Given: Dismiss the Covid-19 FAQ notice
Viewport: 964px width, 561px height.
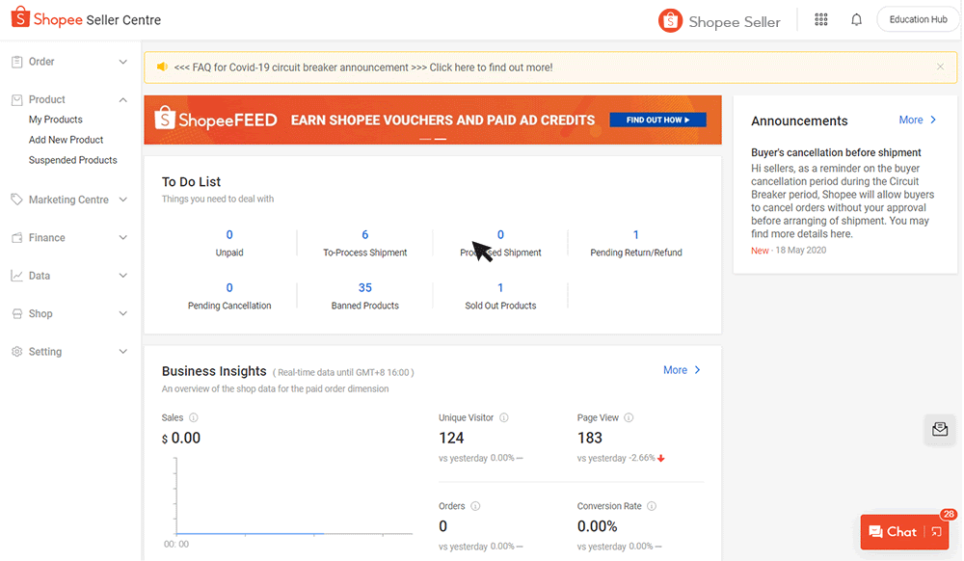Looking at the screenshot, I should click(x=940, y=67).
